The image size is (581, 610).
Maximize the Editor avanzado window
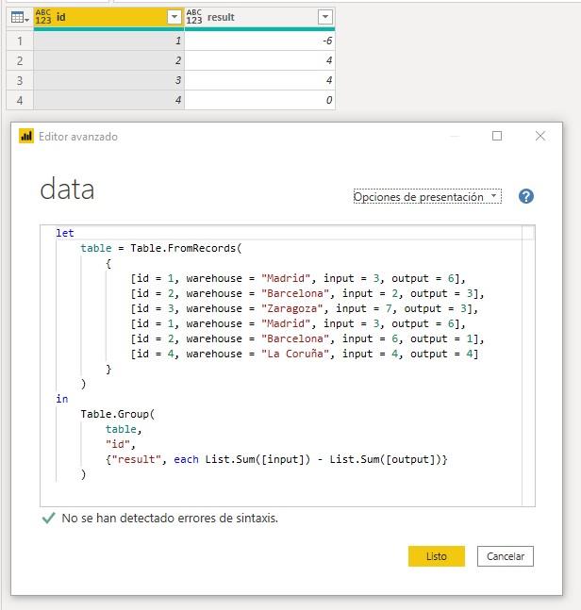click(x=497, y=137)
